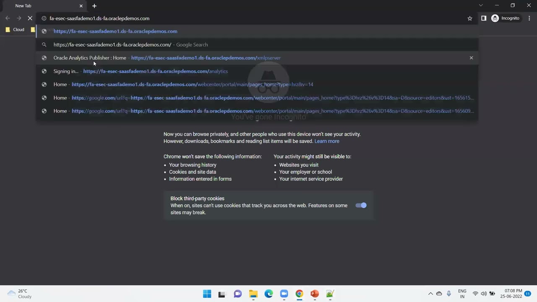Viewport: 537px width, 302px height.
Task: Toggle Block third-party cookies switch
Action: 361,206
